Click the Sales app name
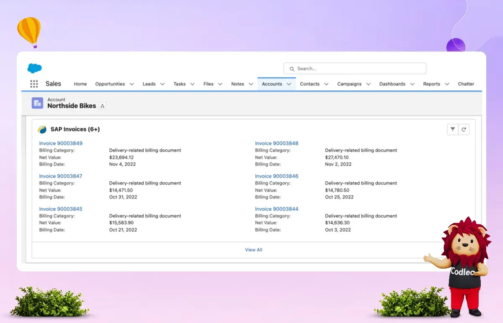 coord(53,84)
